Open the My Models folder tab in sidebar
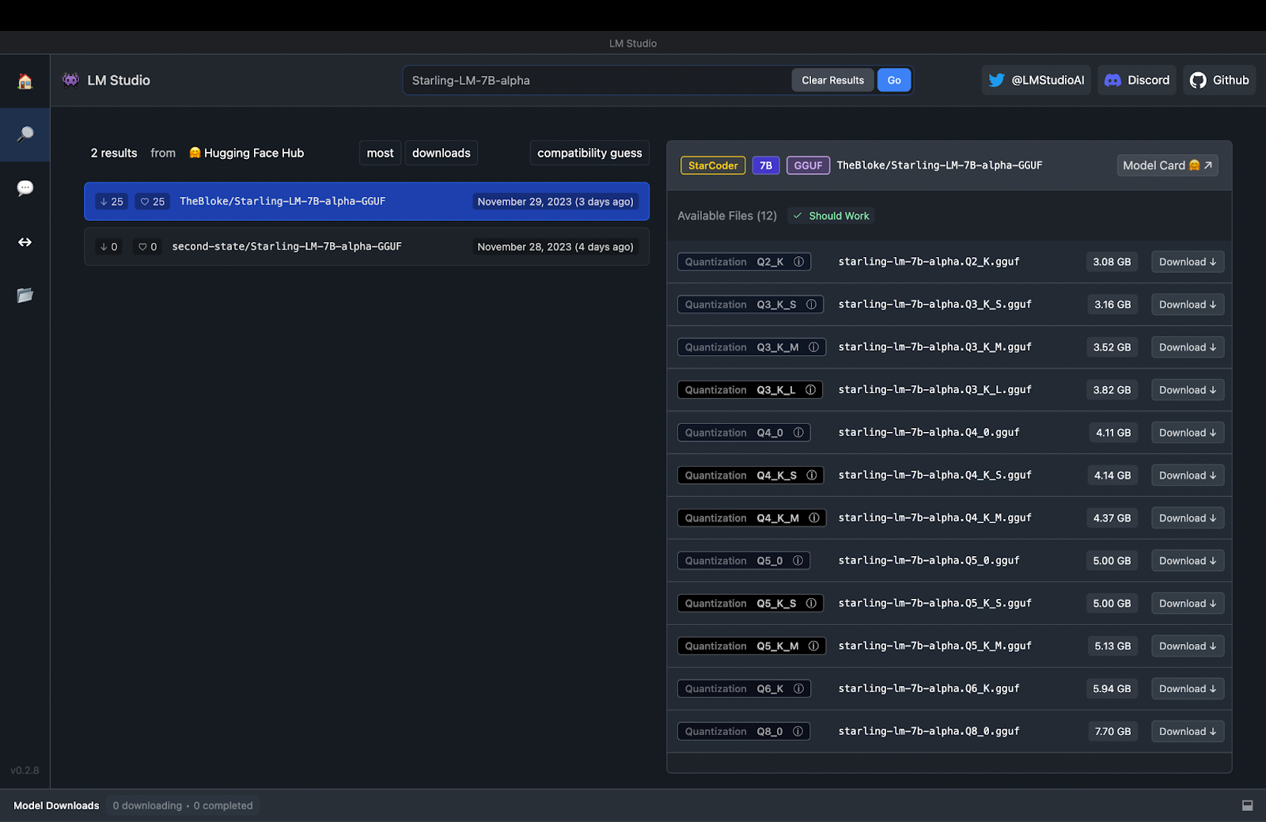The image size is (1266, 822). point(25,295)
